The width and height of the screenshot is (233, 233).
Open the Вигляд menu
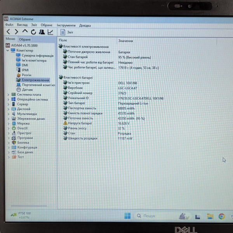[22, 25]
